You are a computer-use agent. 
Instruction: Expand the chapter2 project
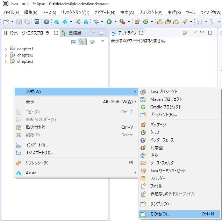point(6,55)
